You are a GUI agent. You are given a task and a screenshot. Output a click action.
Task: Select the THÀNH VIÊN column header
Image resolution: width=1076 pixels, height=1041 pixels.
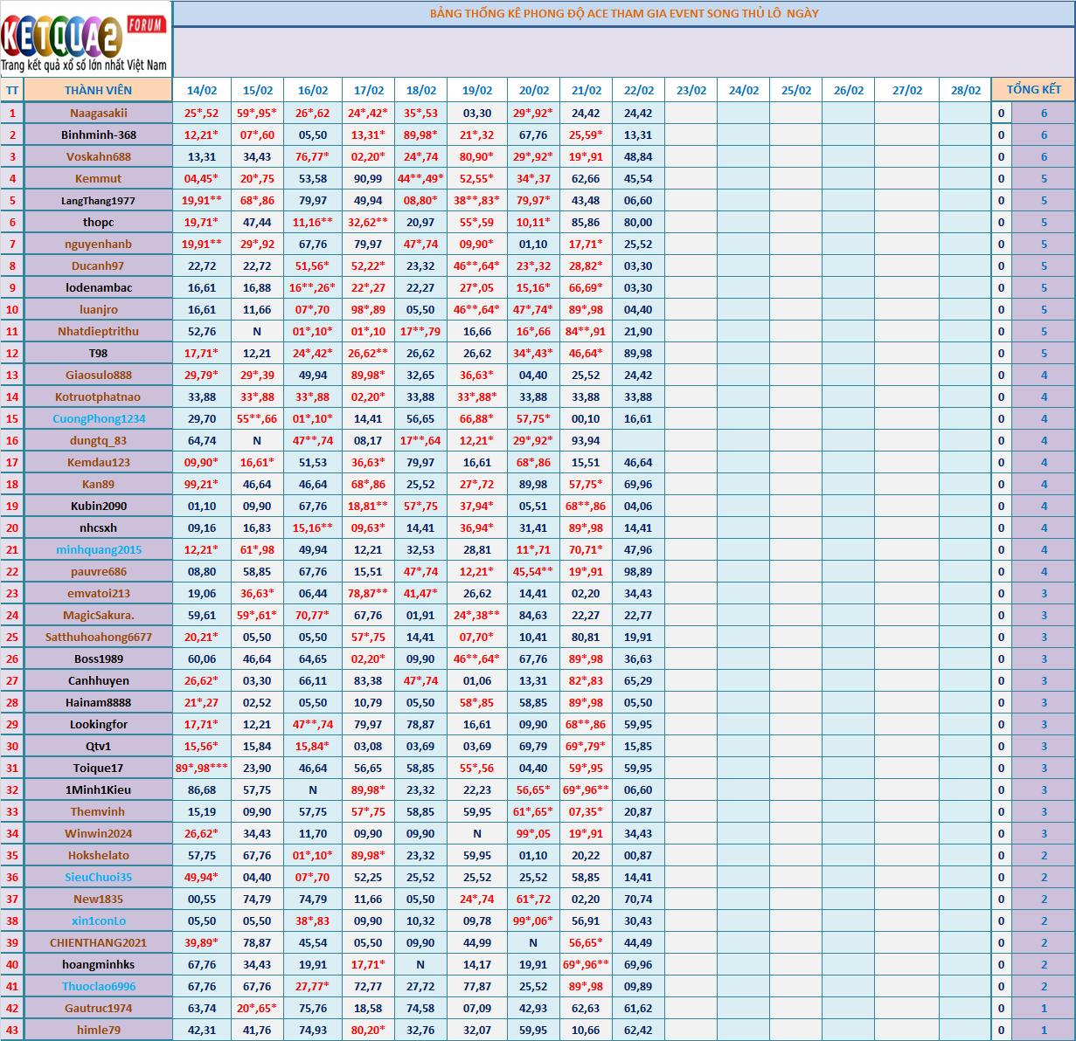point(98,90)
